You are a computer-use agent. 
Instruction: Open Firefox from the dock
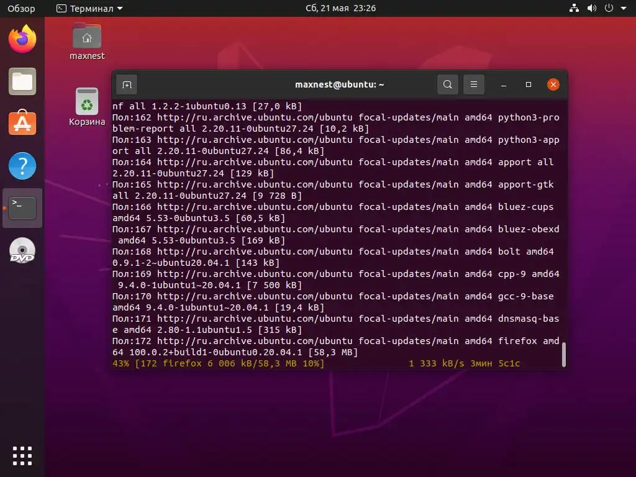(22, 39)
